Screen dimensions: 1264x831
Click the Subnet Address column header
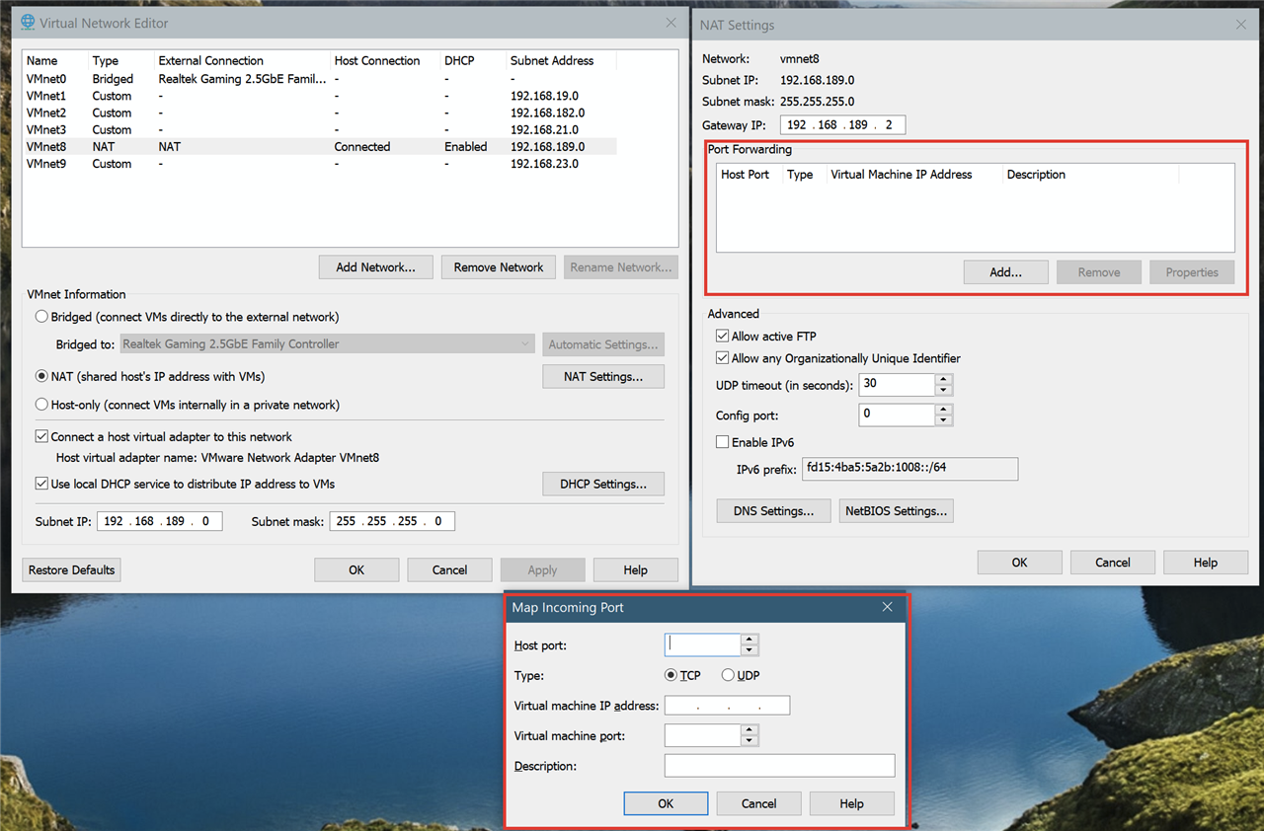point(561,60)
